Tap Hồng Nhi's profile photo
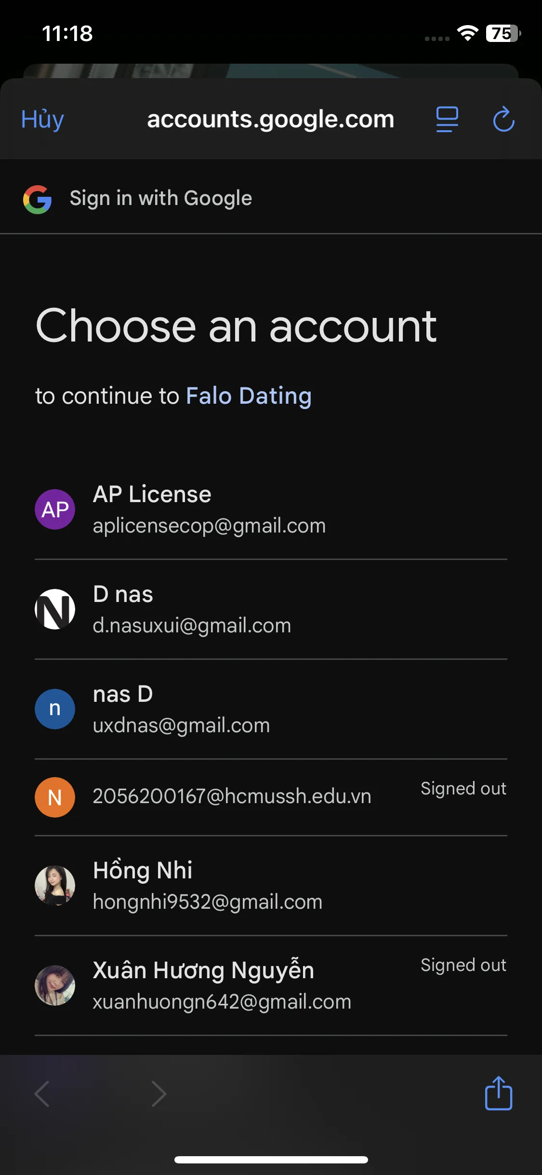The image size is (542, 1175). coord(55,885)
